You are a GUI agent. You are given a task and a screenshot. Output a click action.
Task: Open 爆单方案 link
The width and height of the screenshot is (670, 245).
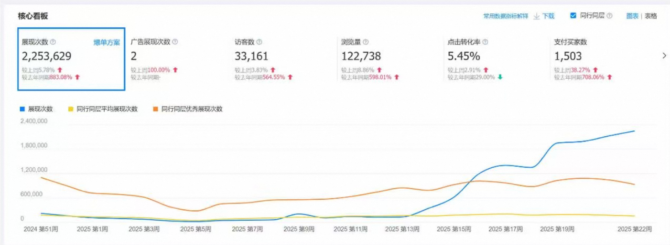click(x=107, y=42)
